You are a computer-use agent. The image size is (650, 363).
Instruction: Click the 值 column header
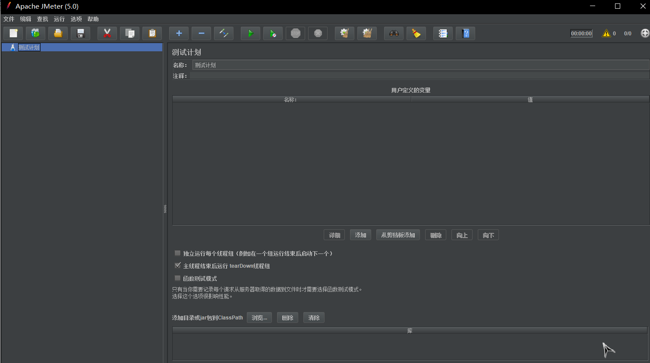[530, 100]
